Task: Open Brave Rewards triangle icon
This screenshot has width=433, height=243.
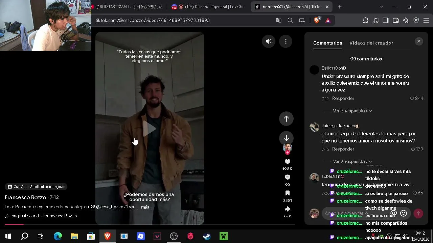Action: (328, 20)
